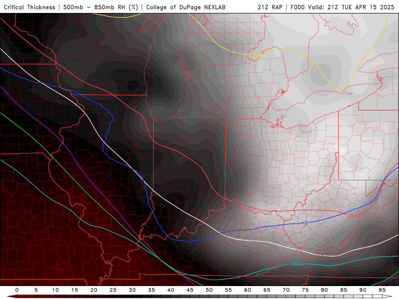Select the colorbar "55" tick label

tap(228, 290)
